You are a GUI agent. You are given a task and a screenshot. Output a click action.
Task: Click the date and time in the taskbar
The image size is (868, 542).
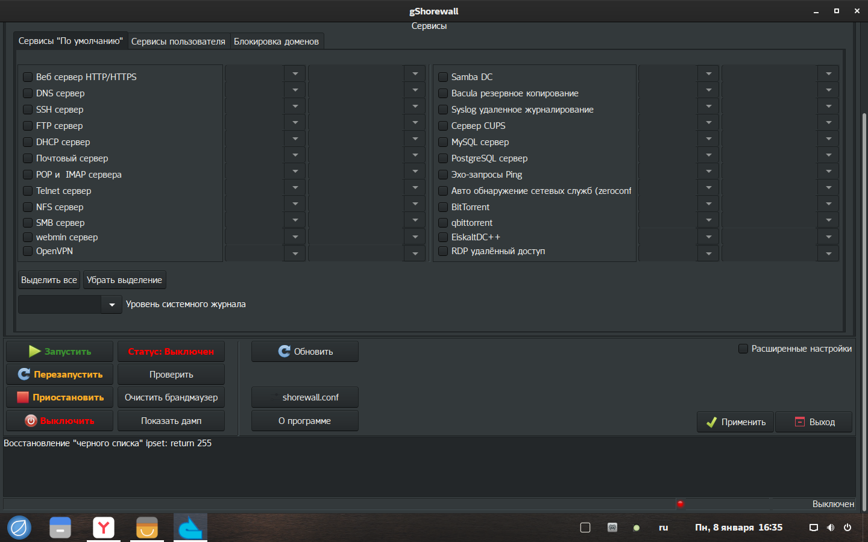click(738, 528)
